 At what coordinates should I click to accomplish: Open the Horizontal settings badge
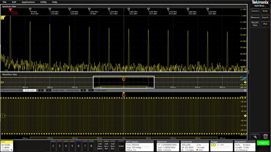195,146
